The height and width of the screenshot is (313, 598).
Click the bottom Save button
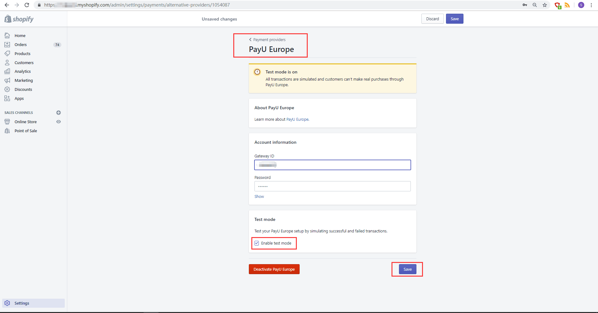coord(408,269)
